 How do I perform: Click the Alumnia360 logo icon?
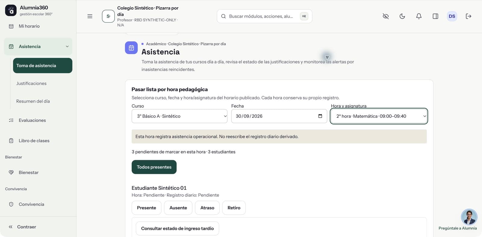click(x=11, y=11)
